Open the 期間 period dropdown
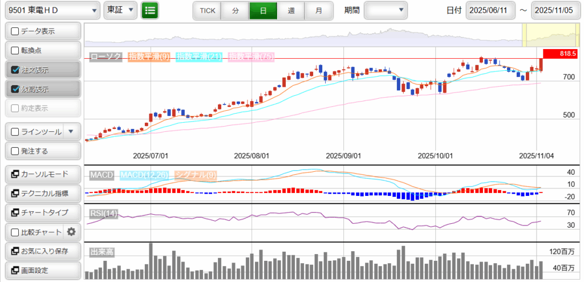This screenshot has height=282, width=584. (386, 10)
